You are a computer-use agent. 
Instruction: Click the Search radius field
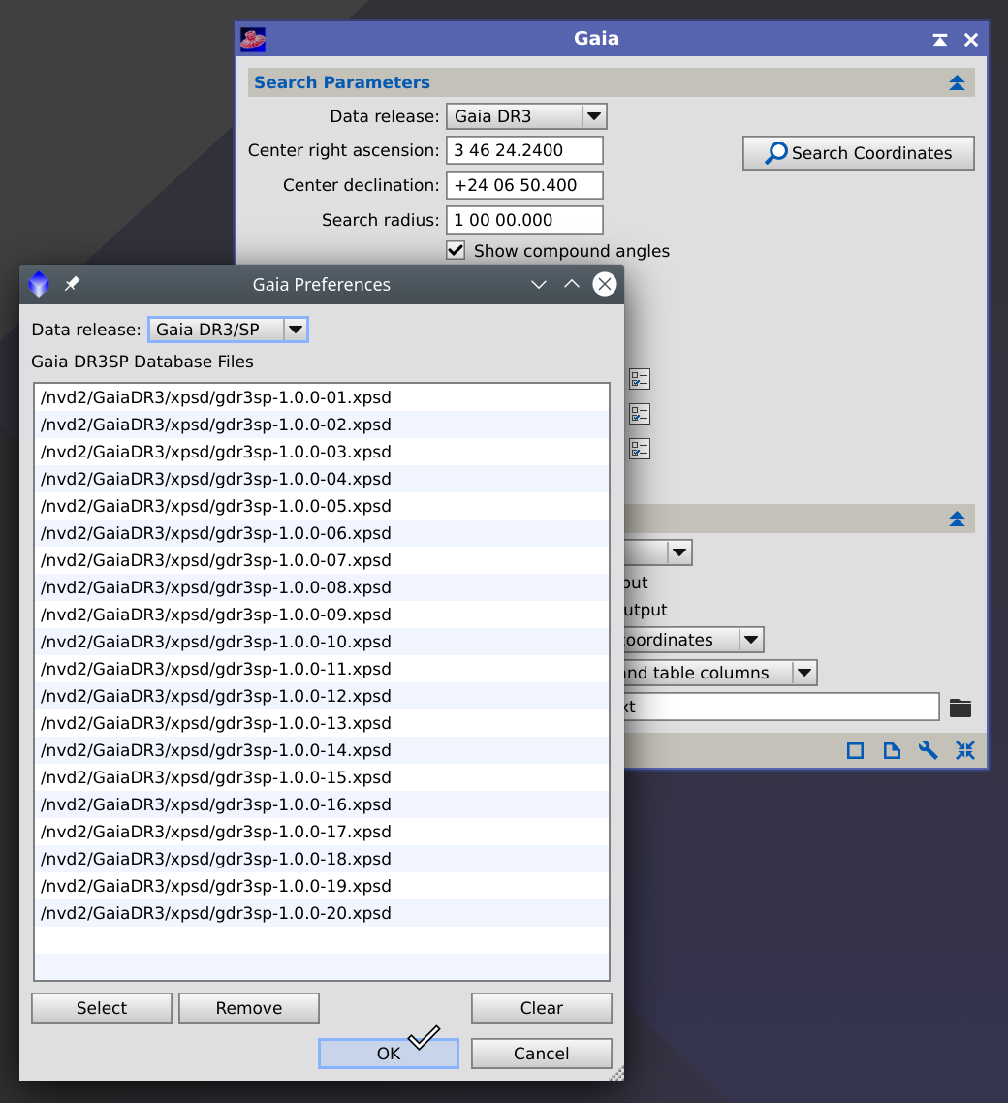point(524,220)
